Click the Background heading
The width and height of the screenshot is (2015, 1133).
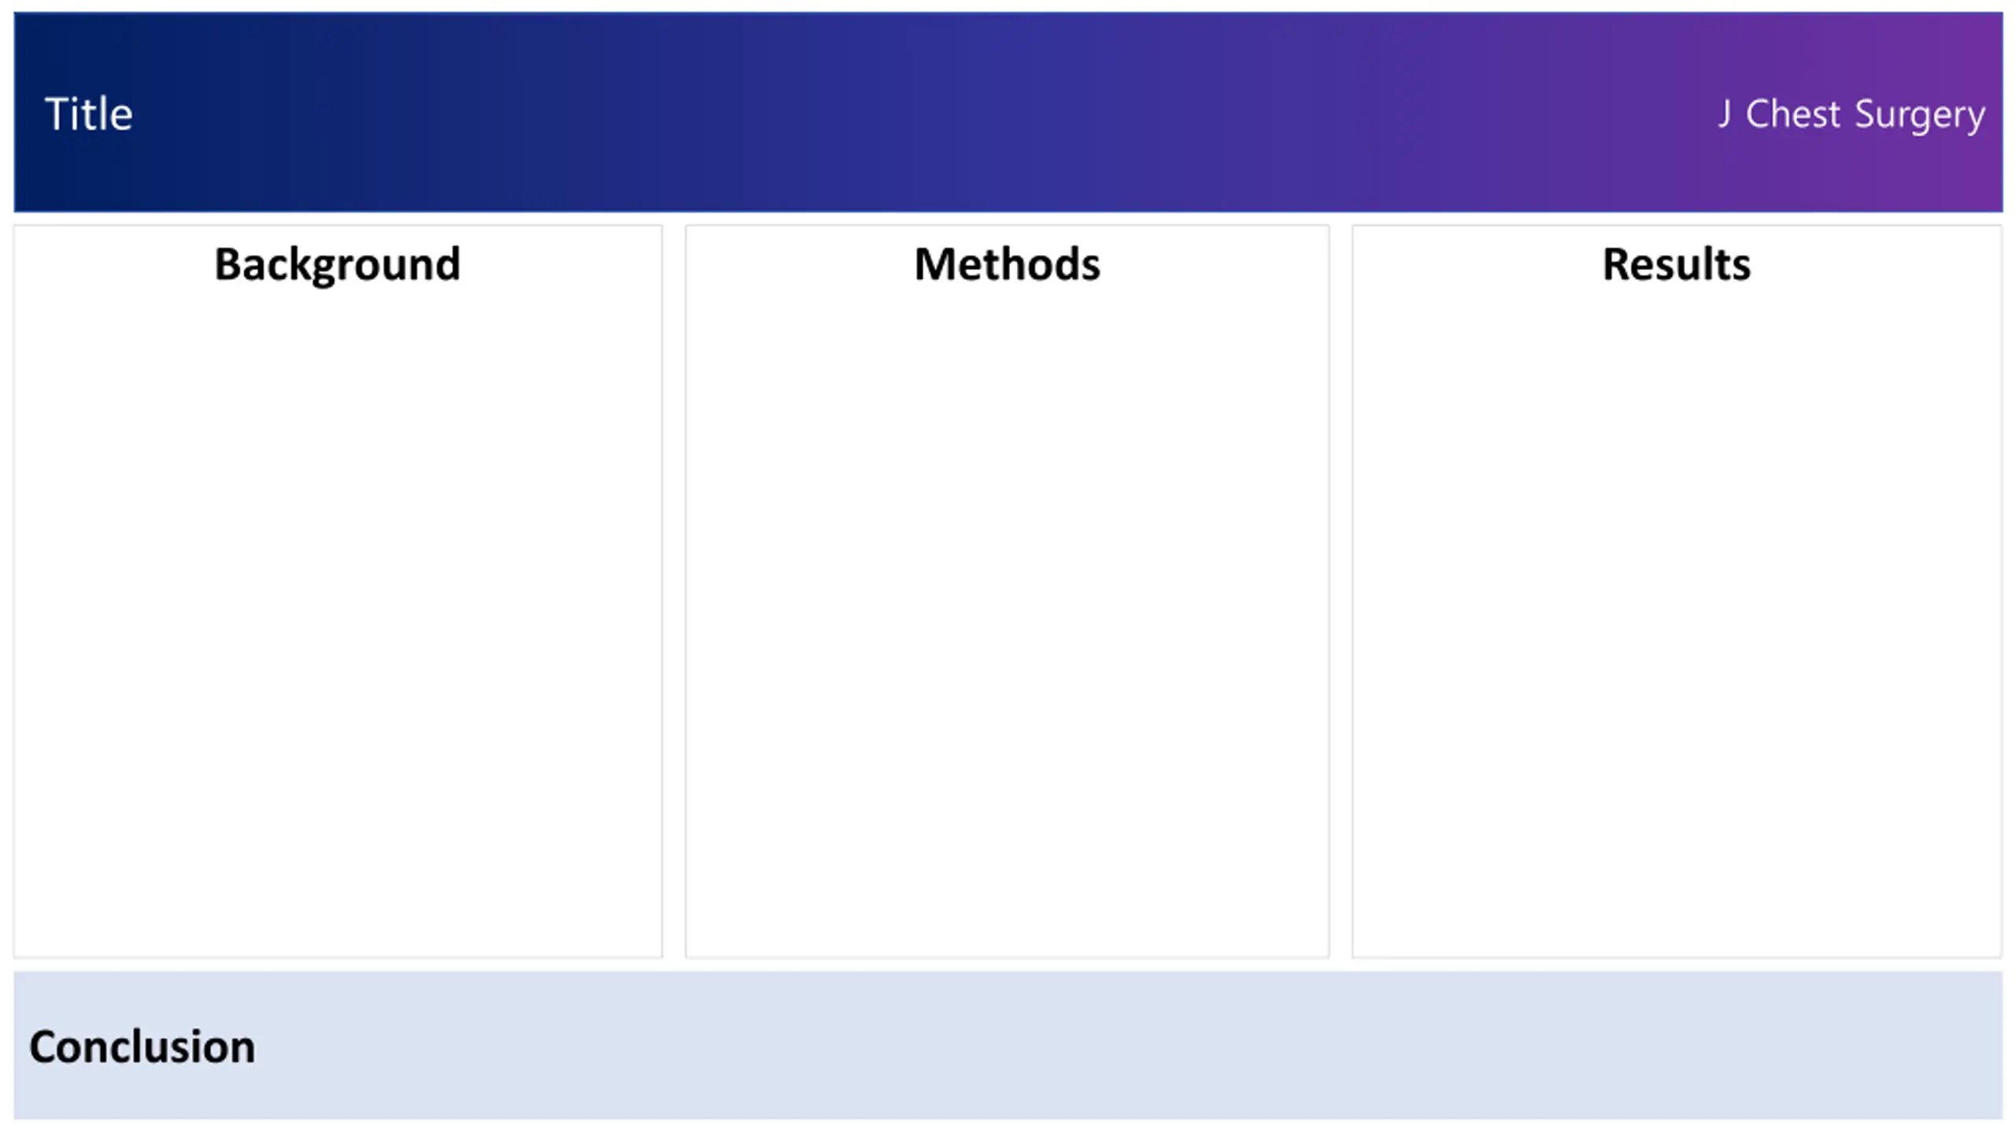click(337, 264)
